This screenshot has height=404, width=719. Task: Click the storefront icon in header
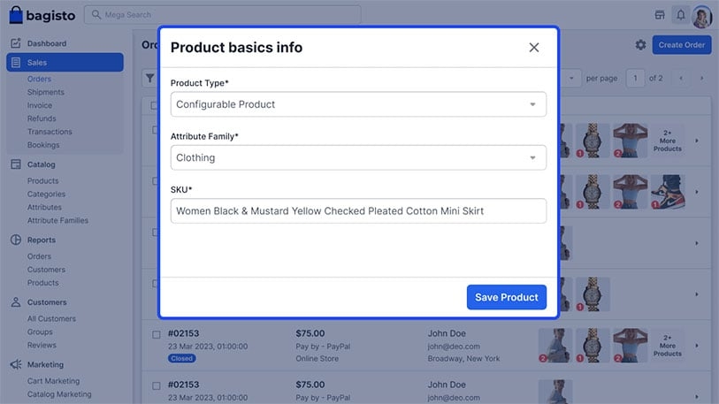click(x=660, y=15)
